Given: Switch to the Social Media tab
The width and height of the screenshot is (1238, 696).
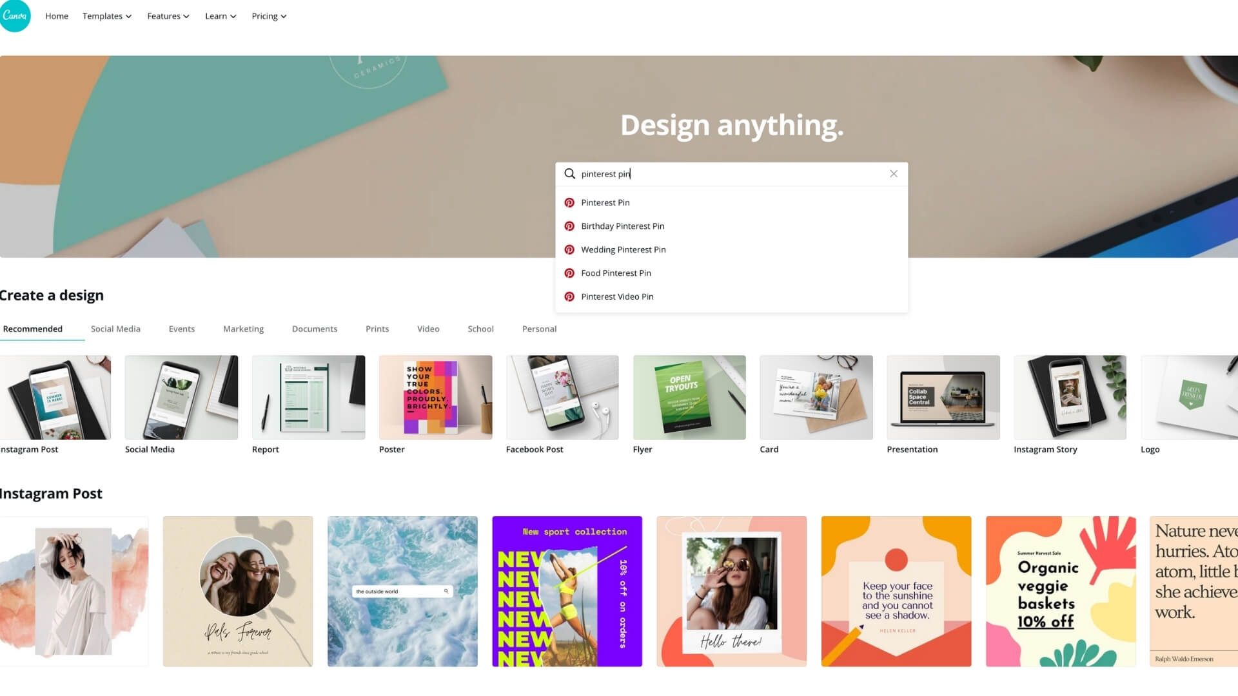Looking at the screenshot, I should 115,329.
